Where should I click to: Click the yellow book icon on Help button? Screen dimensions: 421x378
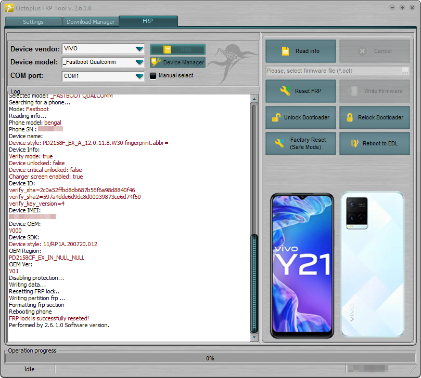click(x=167, y=49)
